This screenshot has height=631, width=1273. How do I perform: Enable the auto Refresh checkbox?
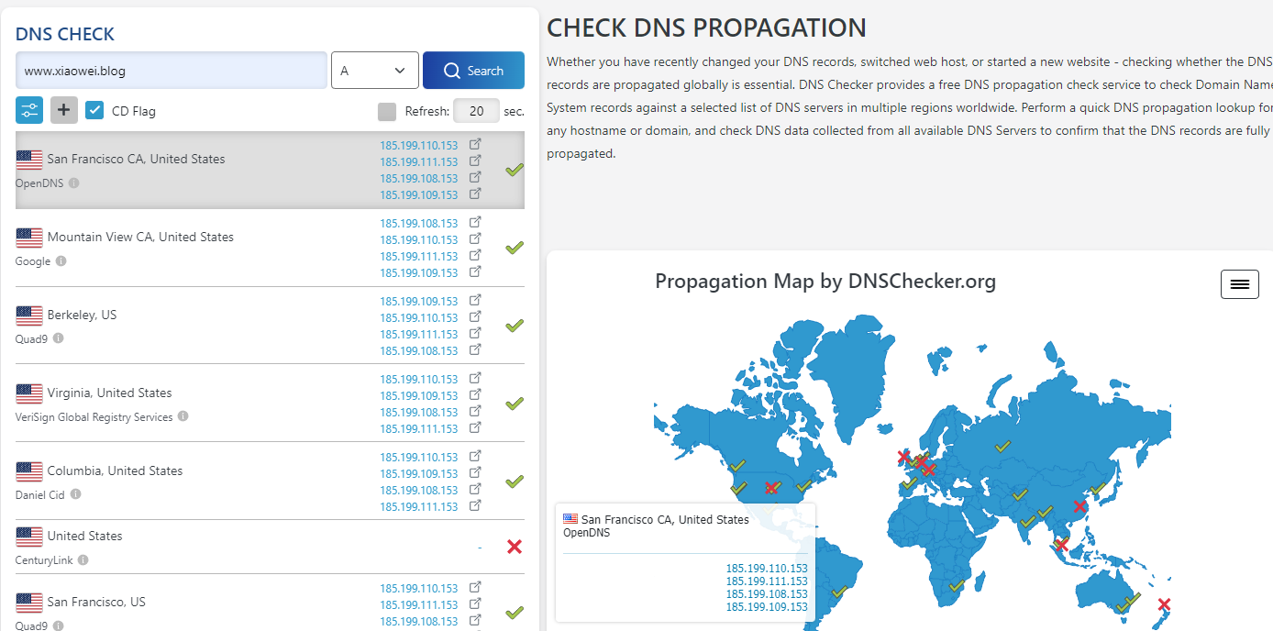click(387, 111)
